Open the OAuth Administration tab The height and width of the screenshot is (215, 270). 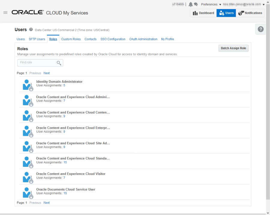coord(143,39)
